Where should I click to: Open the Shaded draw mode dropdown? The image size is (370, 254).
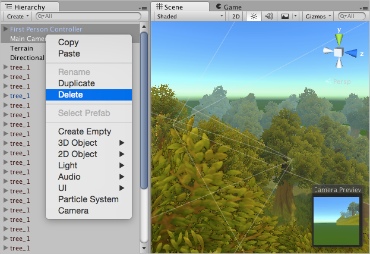pos(189,16)
